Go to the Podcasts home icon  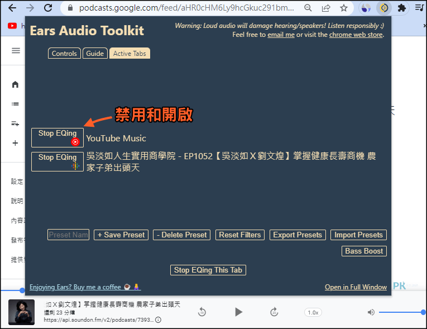15,84
